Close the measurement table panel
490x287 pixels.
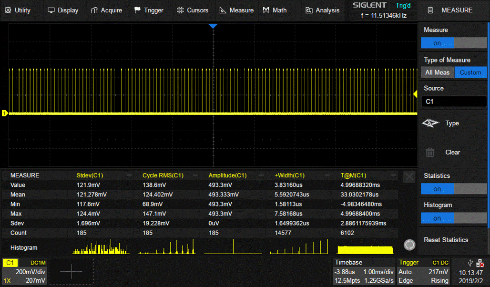coord(409,177)
